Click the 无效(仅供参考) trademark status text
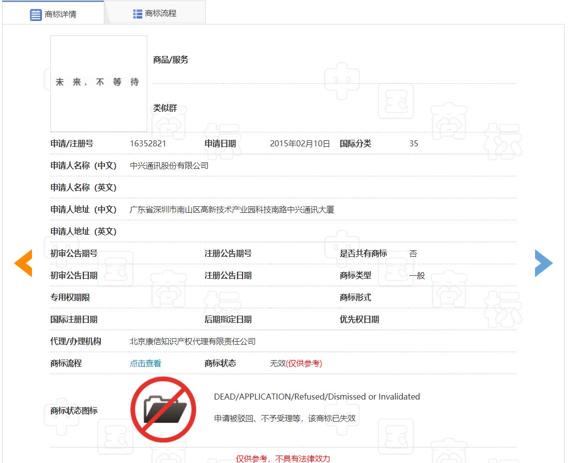569x463 pixels. click(296, 364)
